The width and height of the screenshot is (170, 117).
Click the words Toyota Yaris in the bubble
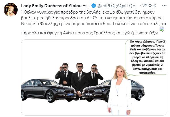click(x=147, y=47)
